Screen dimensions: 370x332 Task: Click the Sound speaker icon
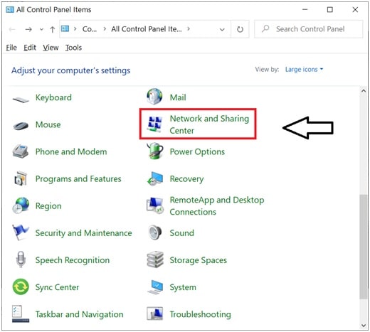(155, 232)
